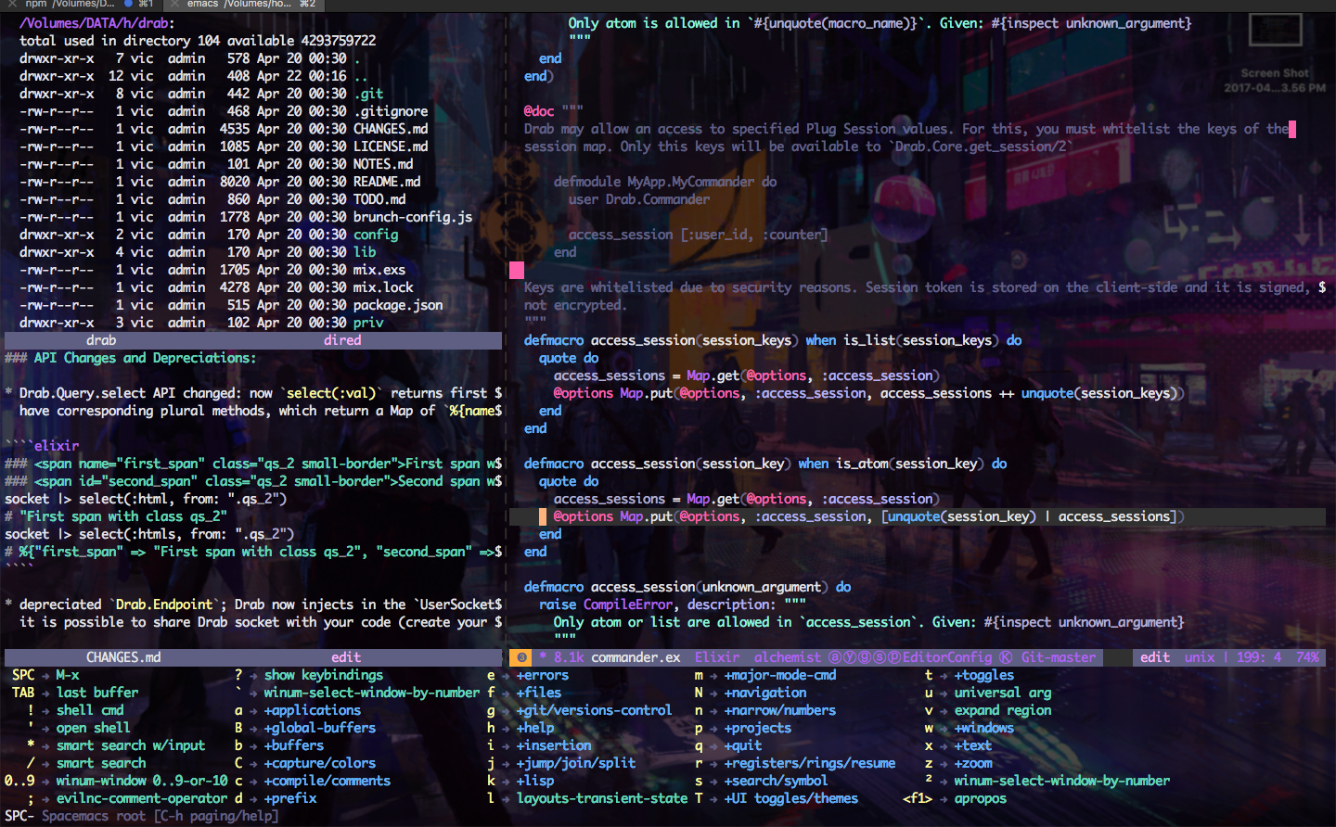Click EditorConfig in the modeline
This screenshot has width=1336, height=827.
[946, 657]
